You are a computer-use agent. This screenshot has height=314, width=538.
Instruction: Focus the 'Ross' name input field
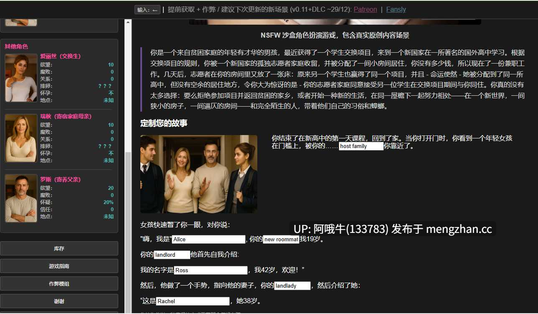(x=211, y=270)
